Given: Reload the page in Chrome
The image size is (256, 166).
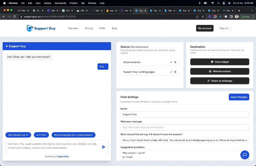Looking at the screenshot, I should [15, 16].
